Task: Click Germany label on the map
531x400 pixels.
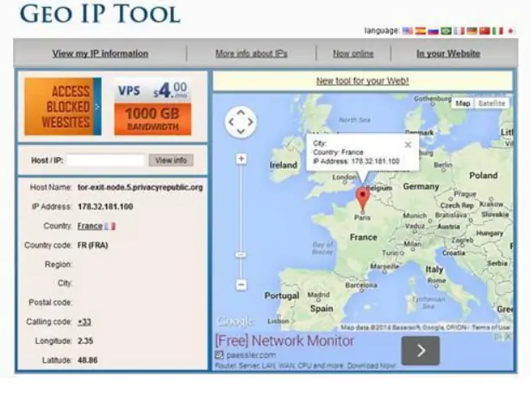Action: click(421, 186)
